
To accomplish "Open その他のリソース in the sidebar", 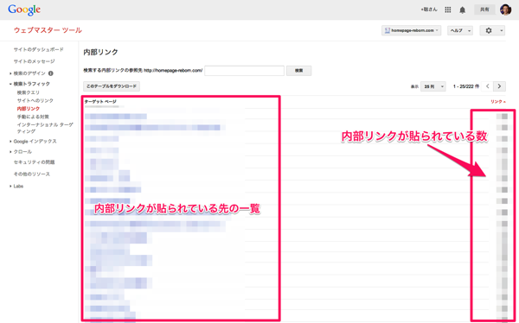I will (32, 174).
